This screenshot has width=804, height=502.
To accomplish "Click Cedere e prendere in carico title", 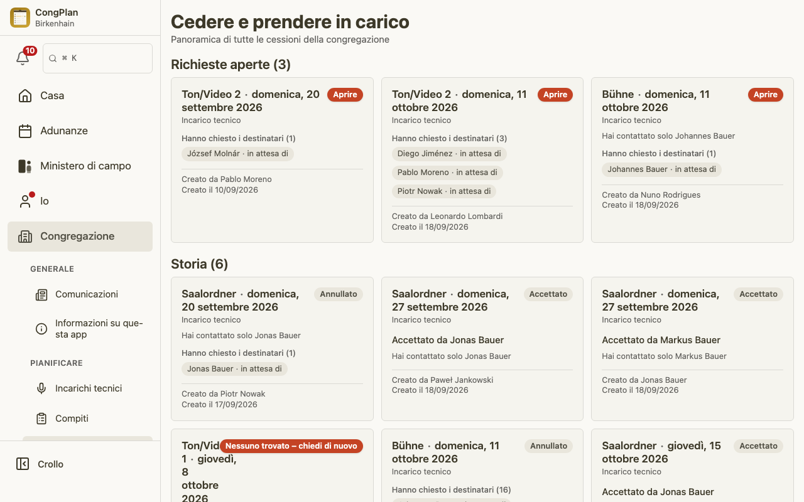I will click(x=290, y=22).
